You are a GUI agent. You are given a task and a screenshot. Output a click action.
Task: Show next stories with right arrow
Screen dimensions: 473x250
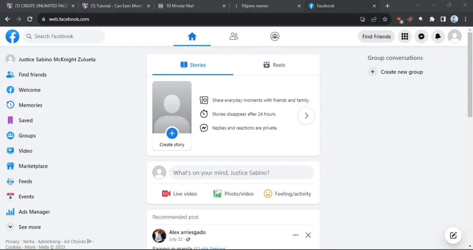(x=306, y=116)
